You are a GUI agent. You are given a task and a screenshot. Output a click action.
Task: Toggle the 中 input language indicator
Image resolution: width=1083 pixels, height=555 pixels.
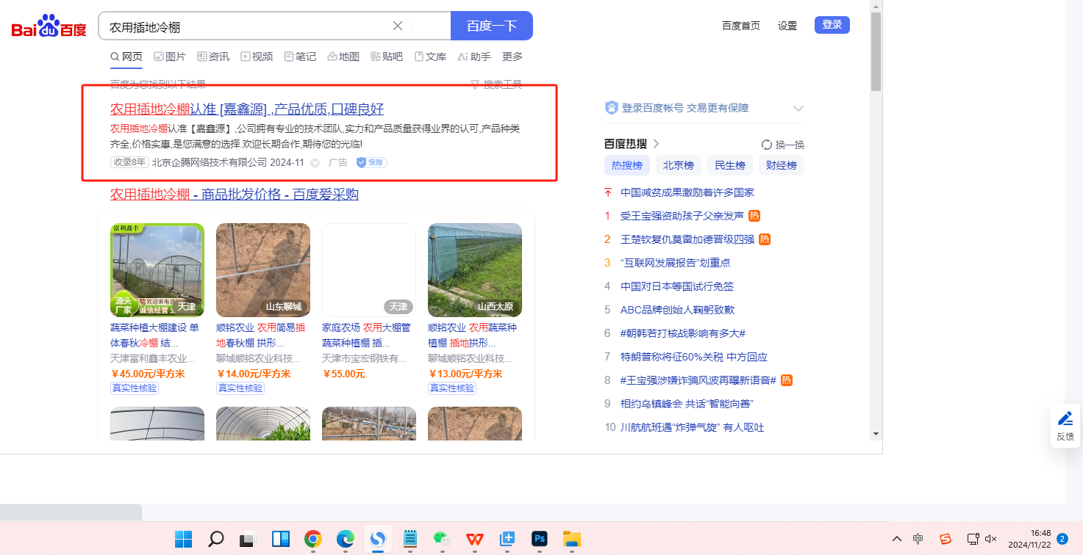pyautogui.click(x=918, y=539)
